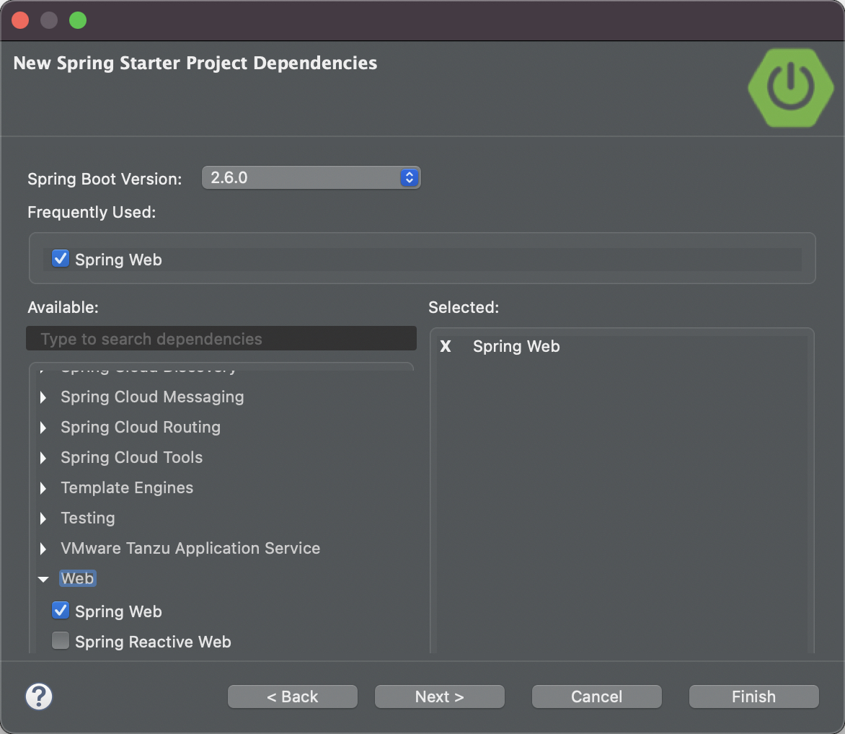845x734 pixels.
Task: Maximize the dialog with the green button
Action: pyautogui.click(x=78, y=20)
